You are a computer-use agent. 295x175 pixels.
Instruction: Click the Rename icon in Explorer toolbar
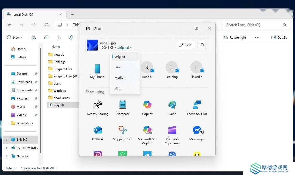click(x=71, y=38)
